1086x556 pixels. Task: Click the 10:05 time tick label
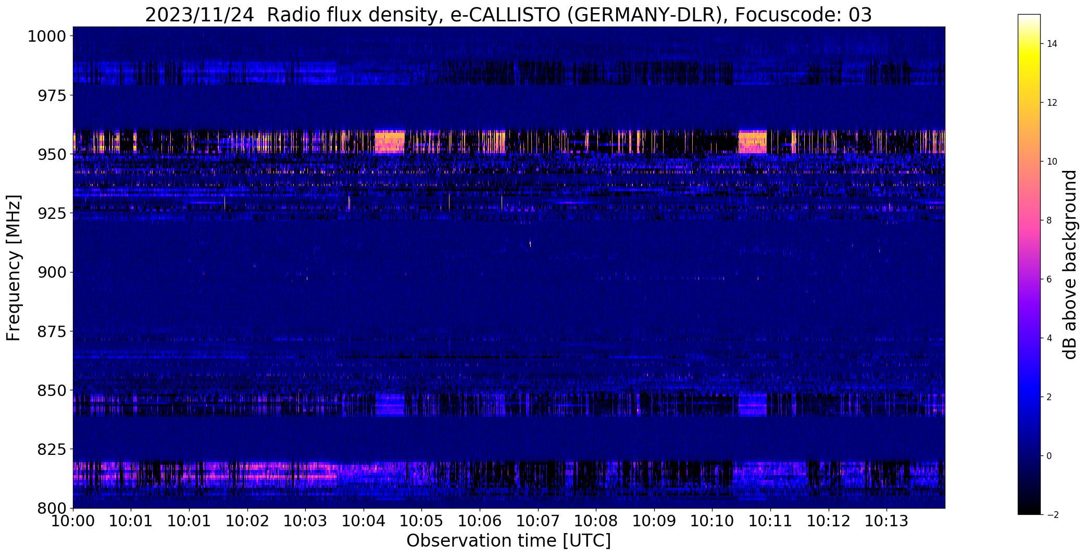(421, 521)
